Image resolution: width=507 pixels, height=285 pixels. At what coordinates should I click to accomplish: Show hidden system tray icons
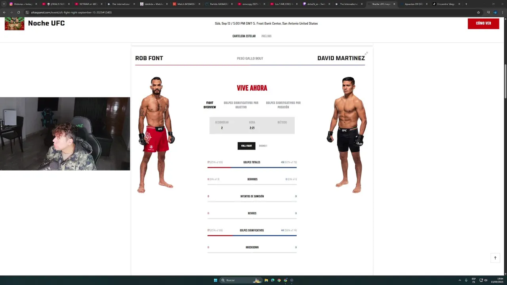[x=460, y=280]
